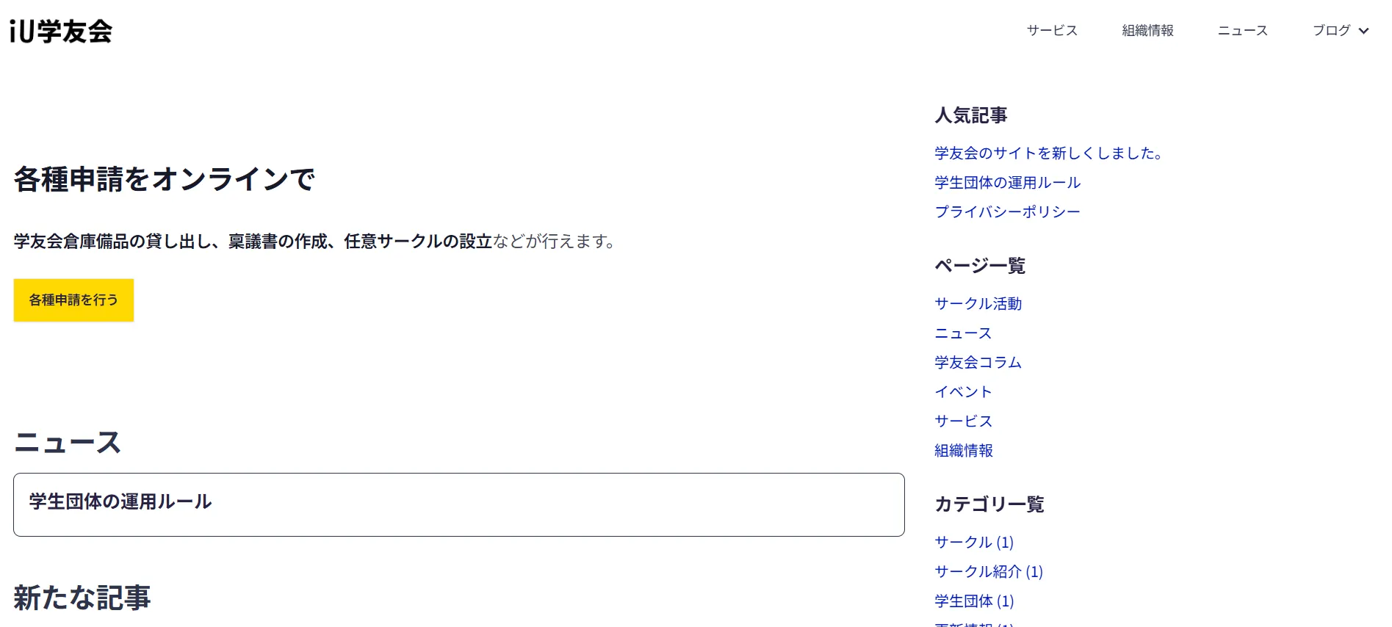Select the 学生団体 (1) category link
1392x627 pixels.
click(973, 601)
